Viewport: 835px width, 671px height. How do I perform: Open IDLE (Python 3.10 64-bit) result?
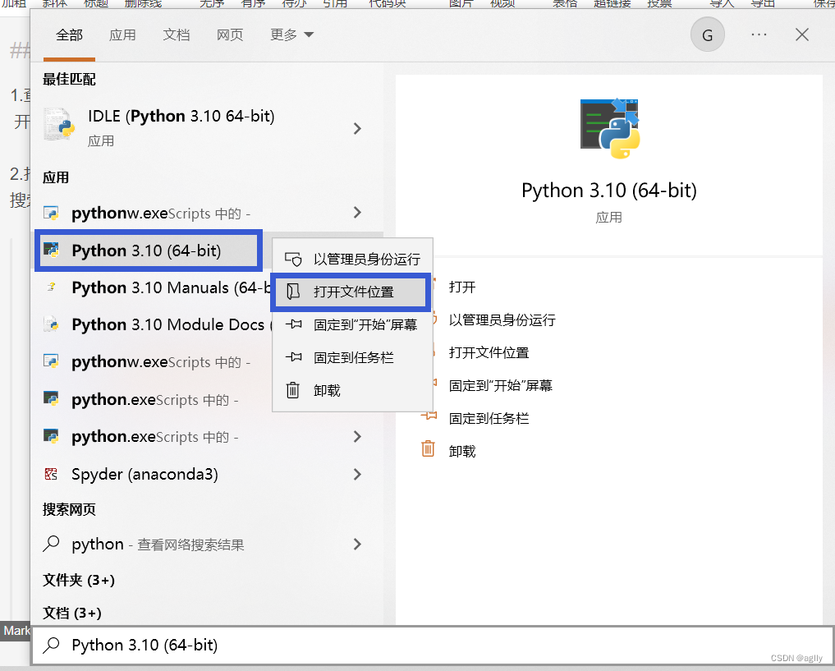click(207, 128)
